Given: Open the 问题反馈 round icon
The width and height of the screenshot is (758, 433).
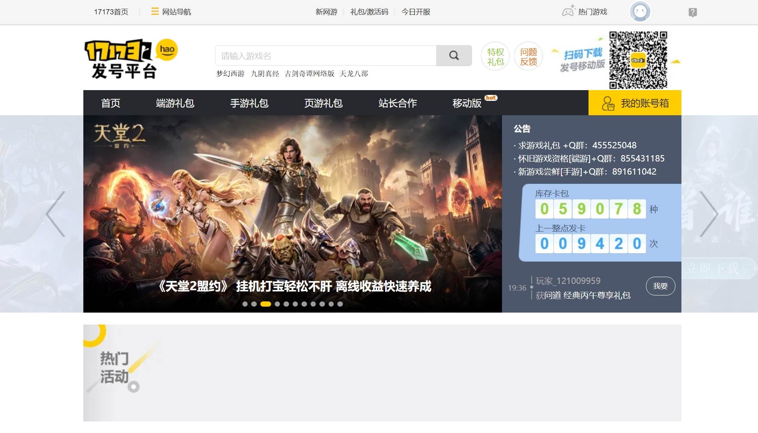Looking at the screenshot, I should tap(528, 56).
